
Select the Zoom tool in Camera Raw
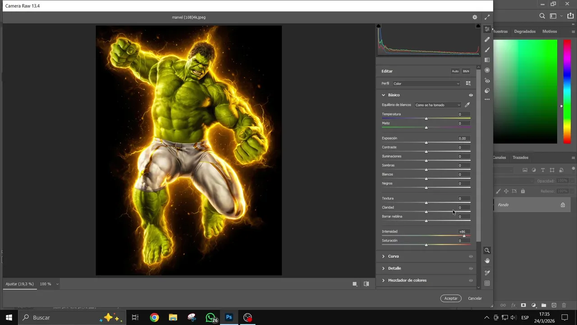pyautogui.click(x=487, y=251)
